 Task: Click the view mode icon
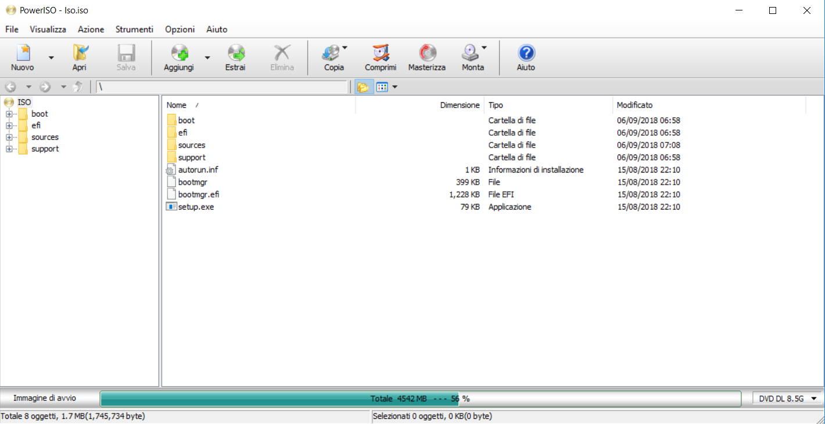(x=382, y=87)
